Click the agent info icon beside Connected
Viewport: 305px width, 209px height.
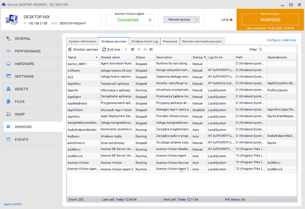click(x=150, y=20)
